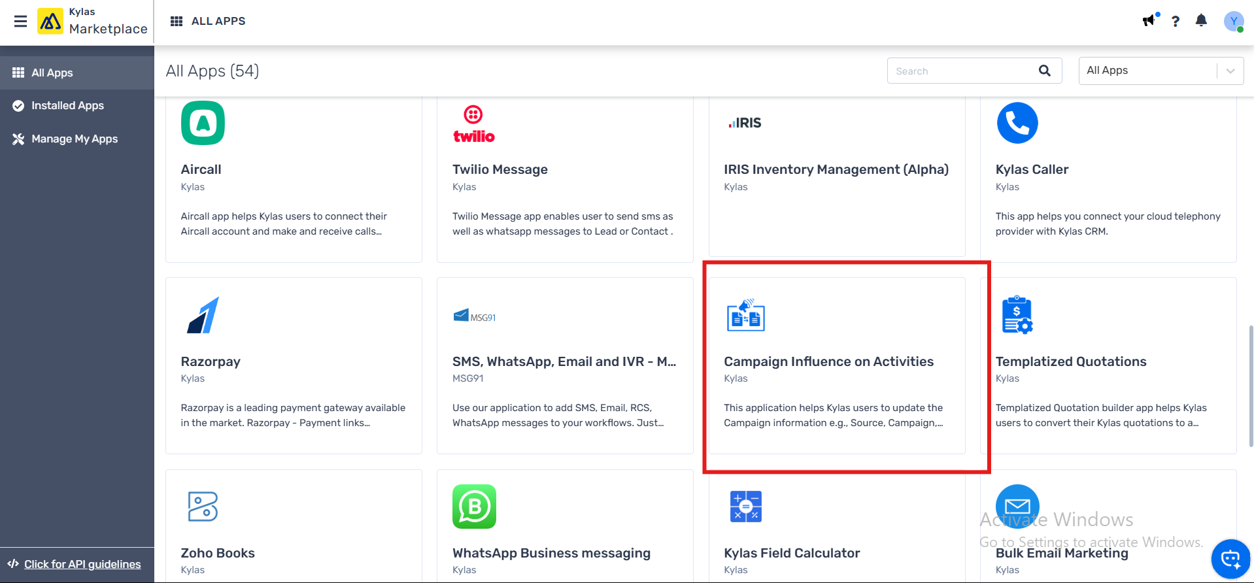The image size is (1254, 583).
Task: Click the Twilio Message description text
Action: [x=563, y=224]
